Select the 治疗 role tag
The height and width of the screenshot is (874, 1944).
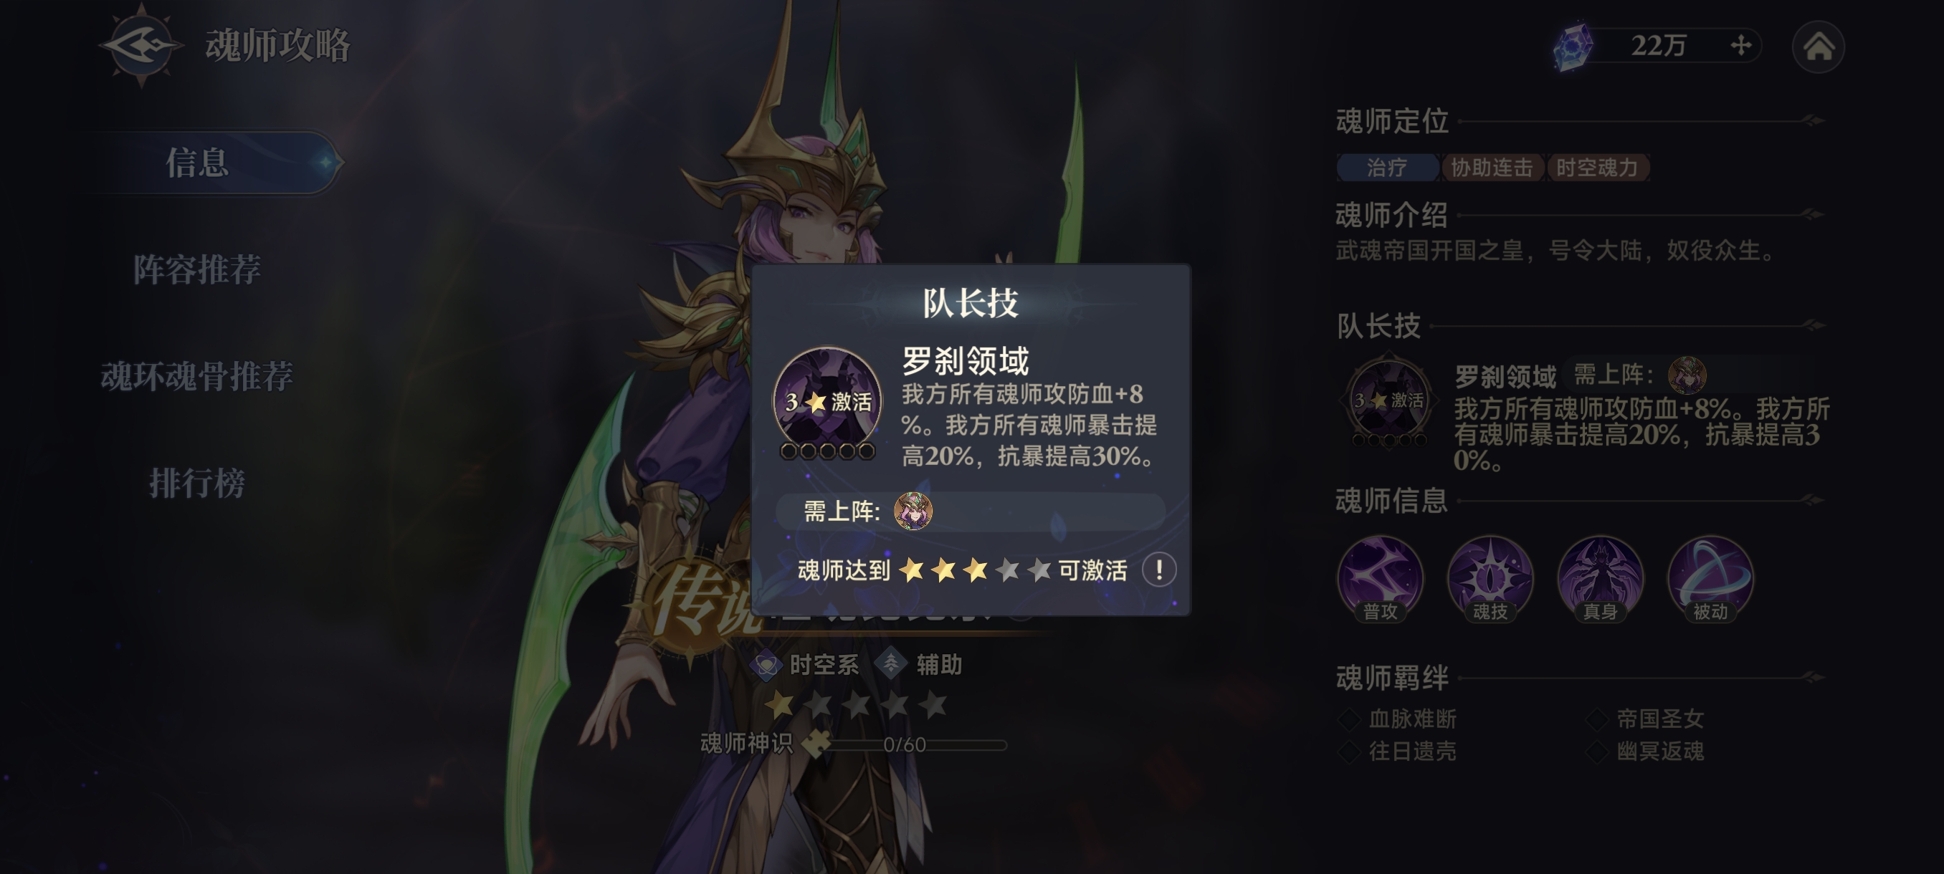point(1387,167)
